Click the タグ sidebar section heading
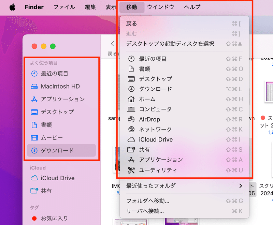The width and height of the screenshot is (273, 225). pos(34,207)
